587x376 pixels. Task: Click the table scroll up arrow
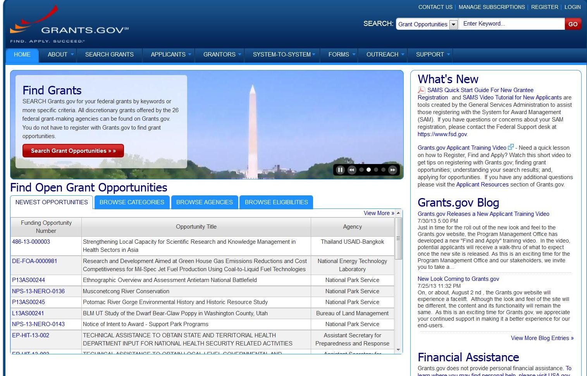coord(398,213)
